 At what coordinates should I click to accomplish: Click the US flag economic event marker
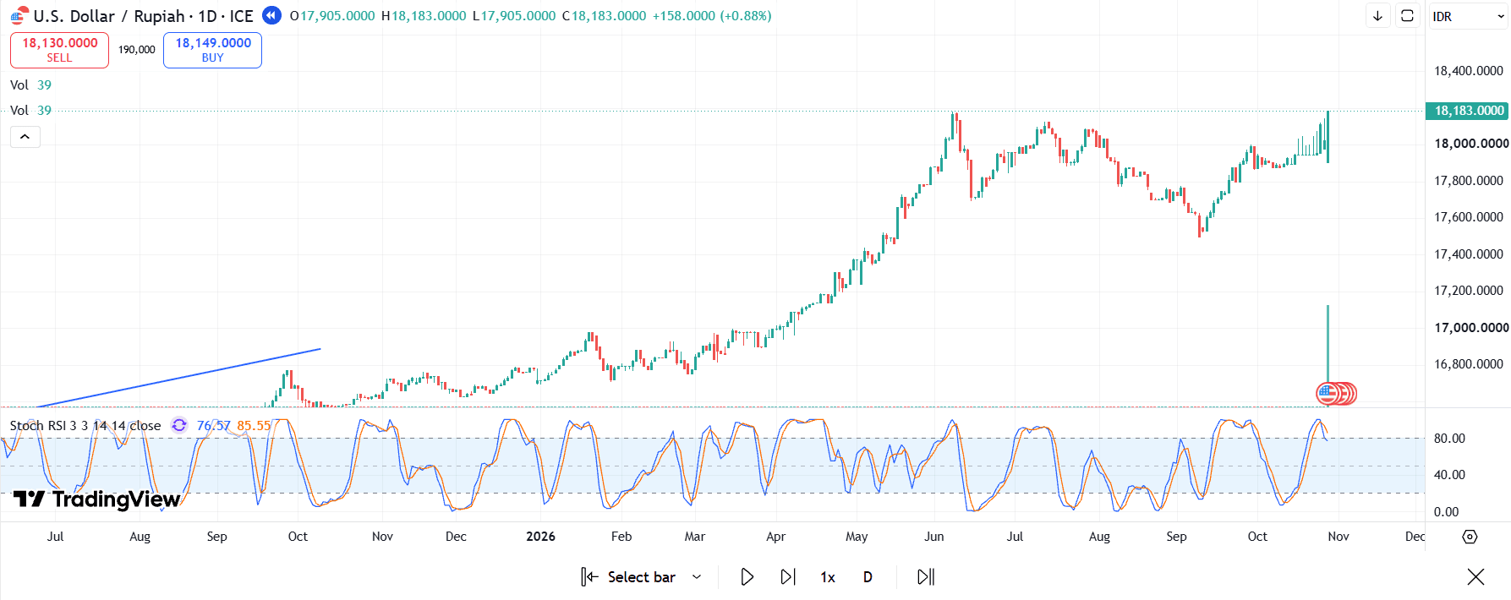click(x=1328, y=393)
